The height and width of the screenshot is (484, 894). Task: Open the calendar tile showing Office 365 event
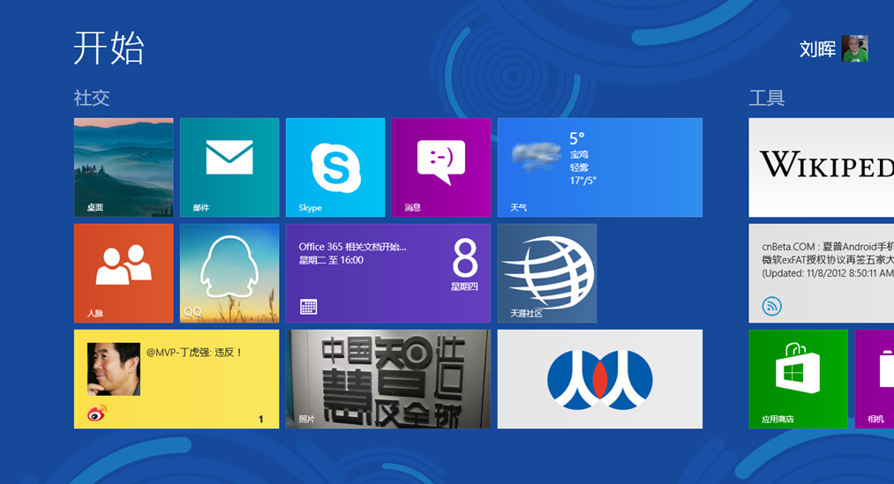pyautogui.click(x=388, y=273)
